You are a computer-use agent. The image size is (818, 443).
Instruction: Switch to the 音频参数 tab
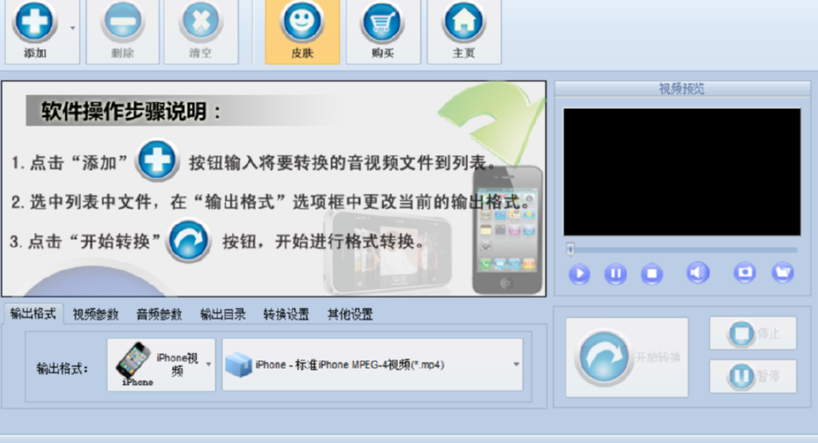[x=159, y=314]
